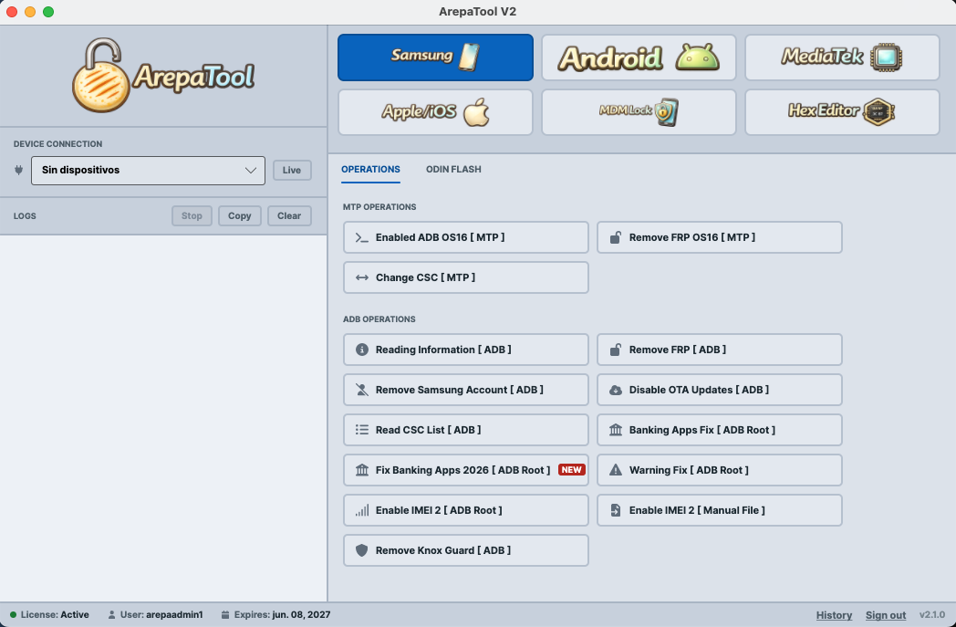The width and height of the screenshot is (956, 627).
Task: Click the 'License: Active' status text
Action: point(55,615)
